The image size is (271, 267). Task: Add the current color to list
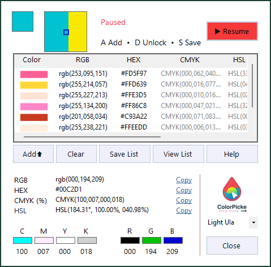(x=33, y=154)
